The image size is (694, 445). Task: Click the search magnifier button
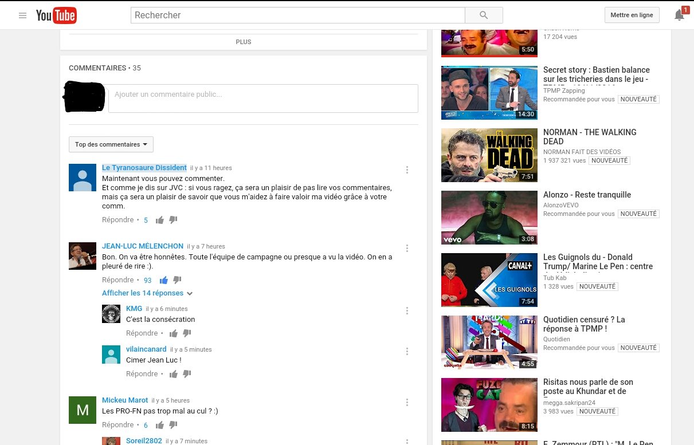tap(484, 15)
